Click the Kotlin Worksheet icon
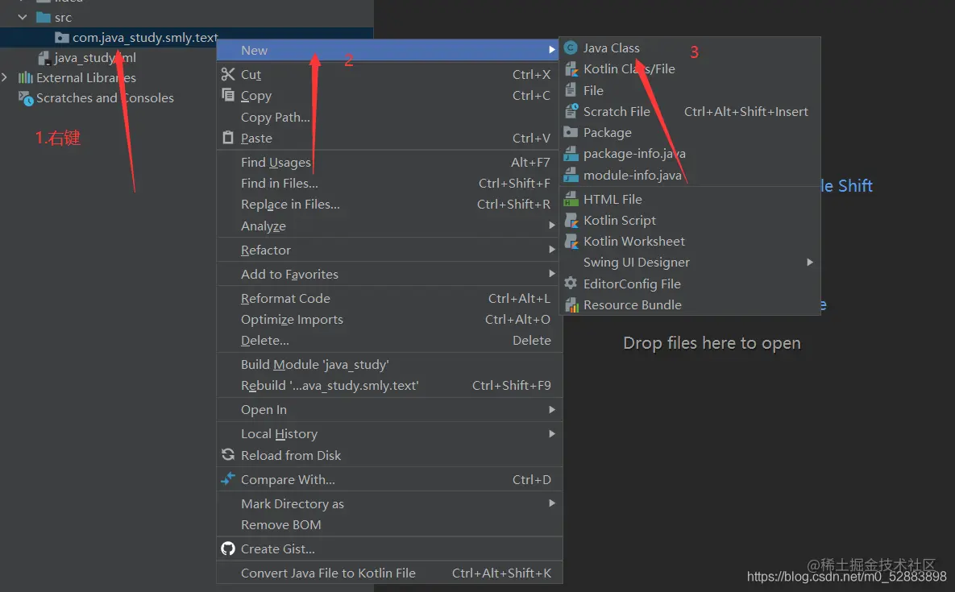The height and width of the screenshot is (592, 955). click(571, 241)
